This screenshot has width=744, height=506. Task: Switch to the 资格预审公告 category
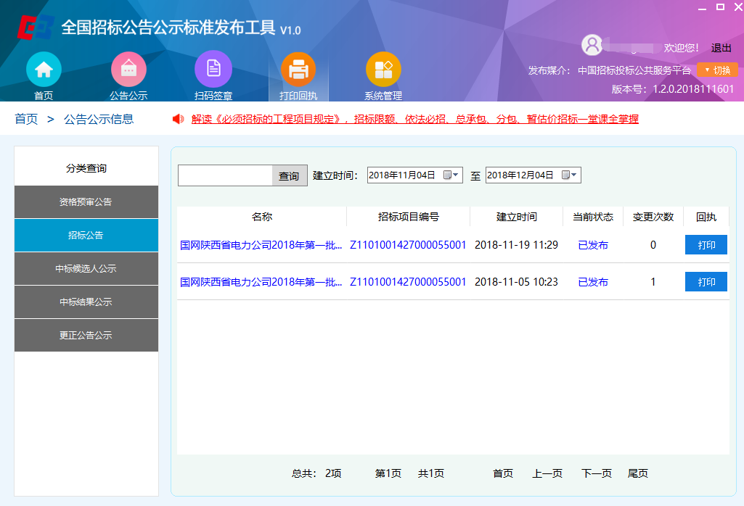(x=86, y=202)
